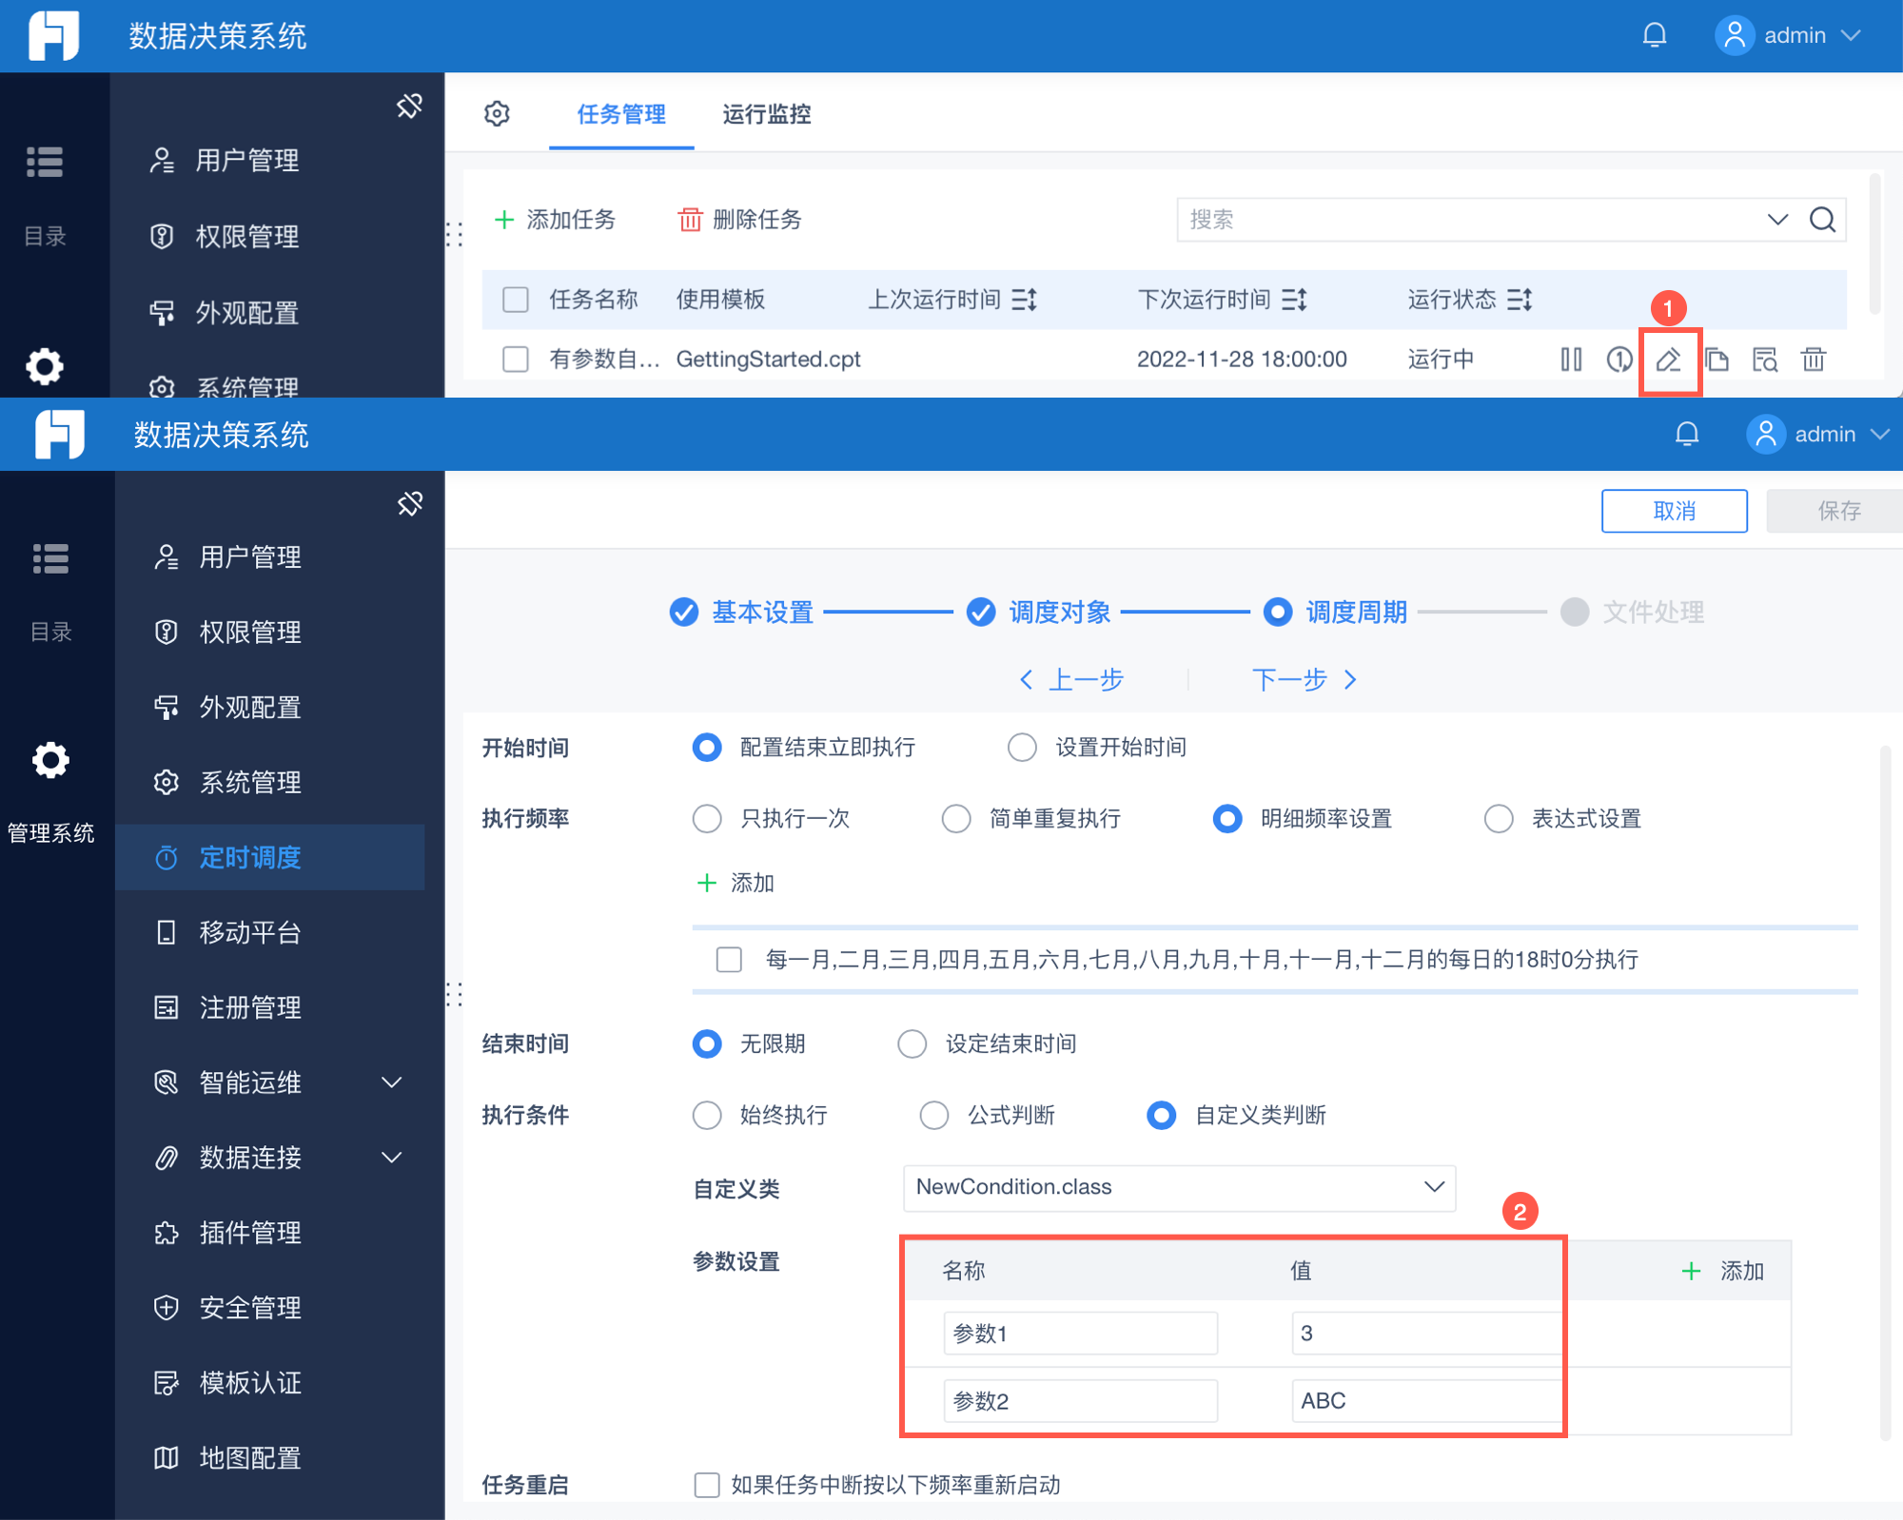Viewport: 1903px width, 1520px height.
Task: Click the 参数1 value input field
Action: point(1424,1333)
